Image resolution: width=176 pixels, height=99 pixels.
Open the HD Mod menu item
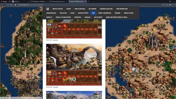click(x=72, y=13)
